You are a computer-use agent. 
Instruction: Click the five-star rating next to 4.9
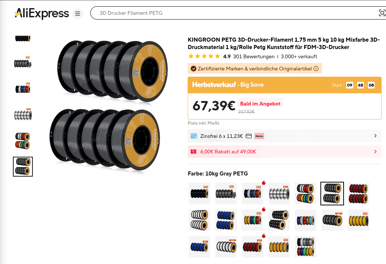204,57
